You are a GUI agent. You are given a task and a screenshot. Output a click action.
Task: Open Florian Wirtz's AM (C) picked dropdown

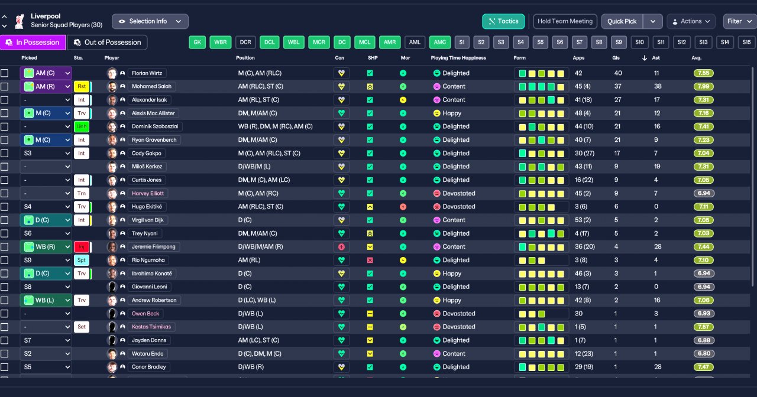pos(46,73)
